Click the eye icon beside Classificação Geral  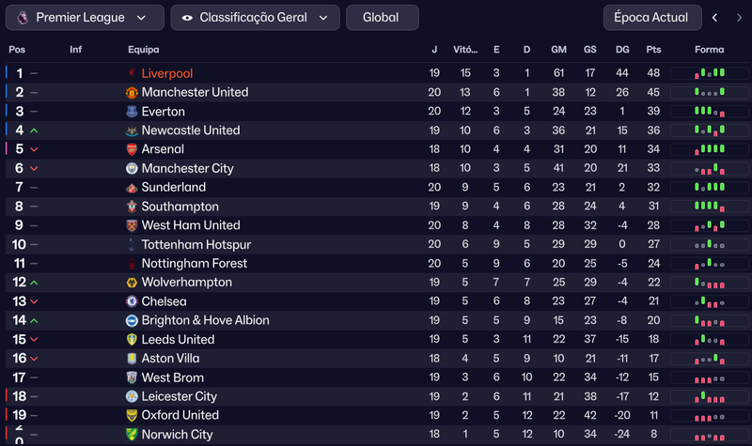[187, 18]
